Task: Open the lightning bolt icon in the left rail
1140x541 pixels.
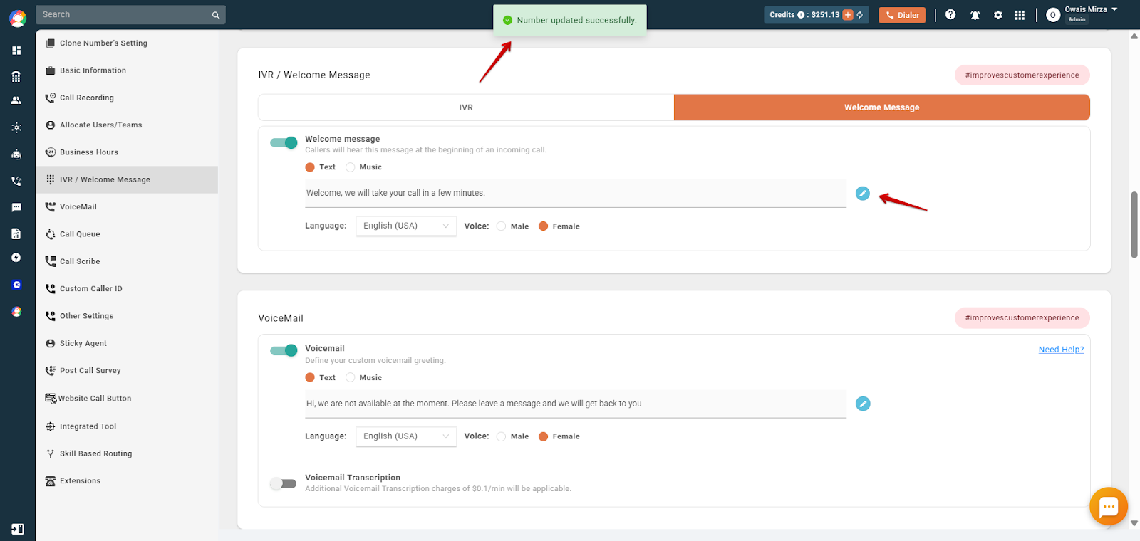Action: click(16, 258)
